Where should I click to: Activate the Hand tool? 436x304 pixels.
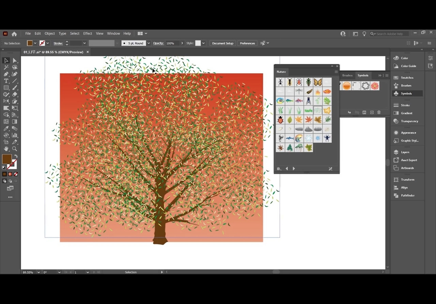6,149
